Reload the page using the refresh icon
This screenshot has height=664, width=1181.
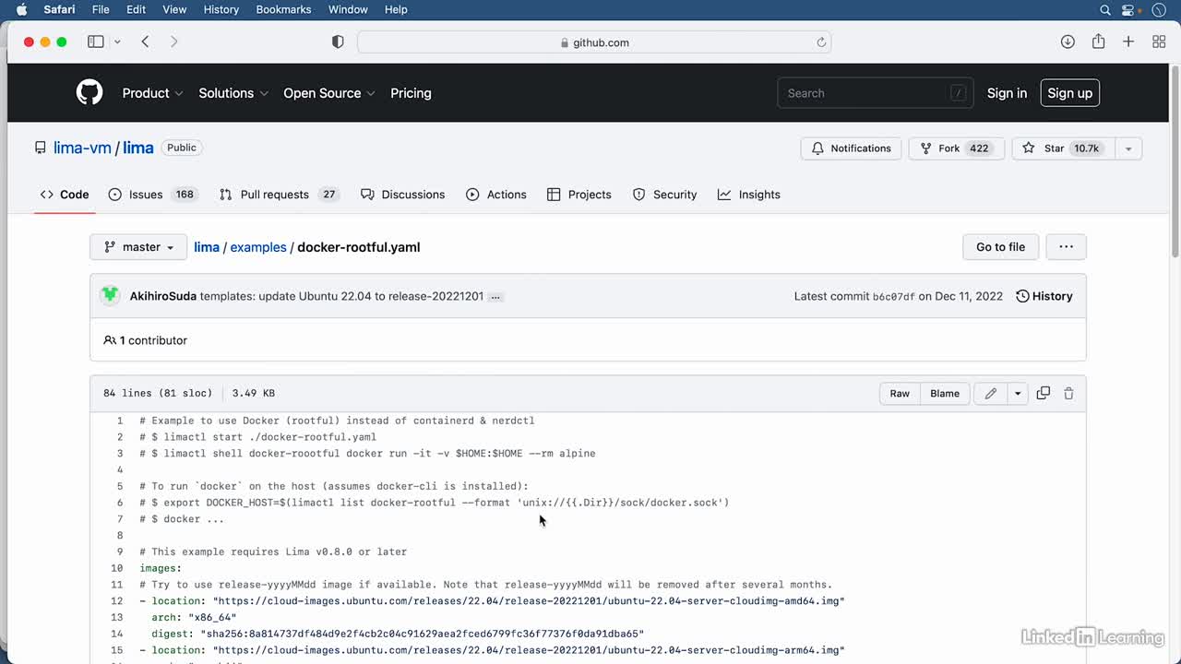click(821, 42)
